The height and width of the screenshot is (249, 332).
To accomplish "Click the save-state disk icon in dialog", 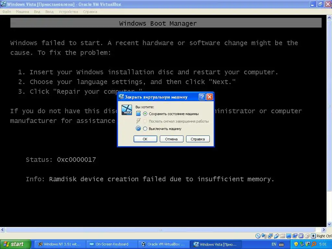I will pos(138,114).
